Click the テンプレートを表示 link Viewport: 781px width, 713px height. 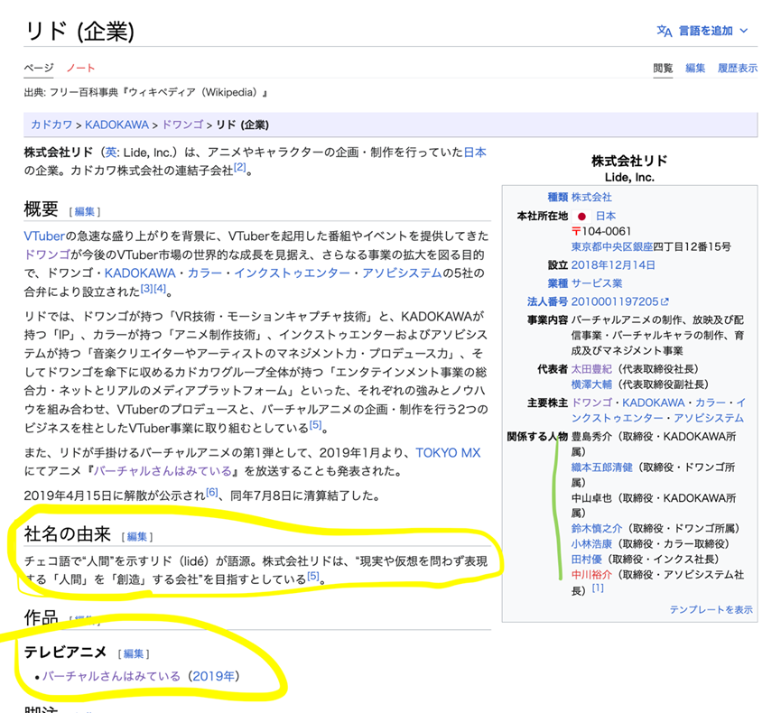(x=711, y=609)
